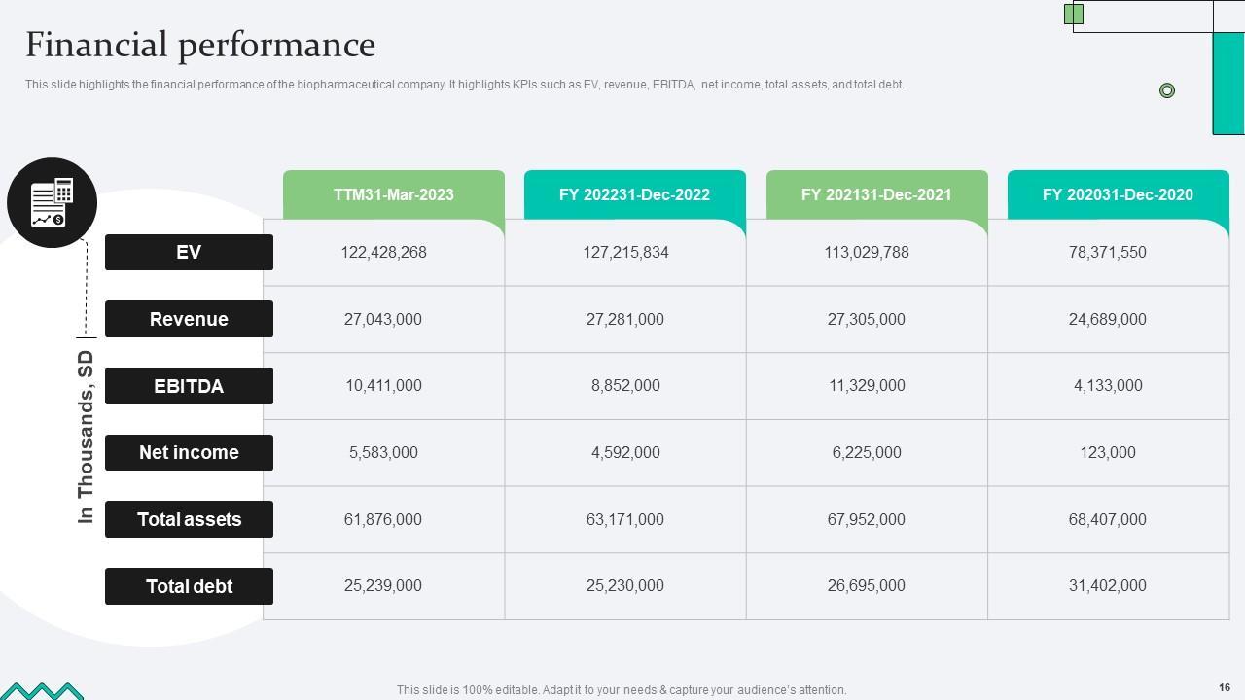
Task: Click the small green circle ring icon
Action: (1167, 90)
